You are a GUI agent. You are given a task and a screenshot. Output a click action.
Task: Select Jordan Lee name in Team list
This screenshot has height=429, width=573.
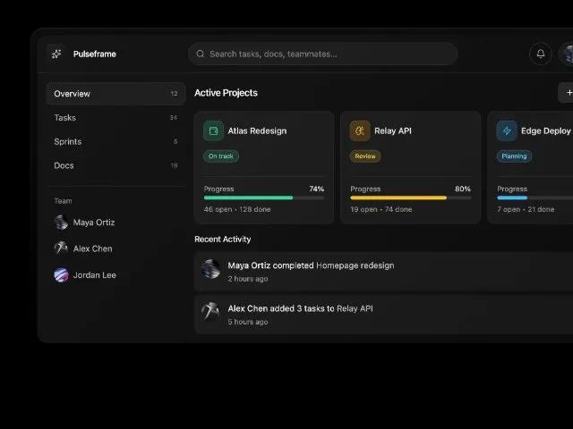click(x=95, y=275)
